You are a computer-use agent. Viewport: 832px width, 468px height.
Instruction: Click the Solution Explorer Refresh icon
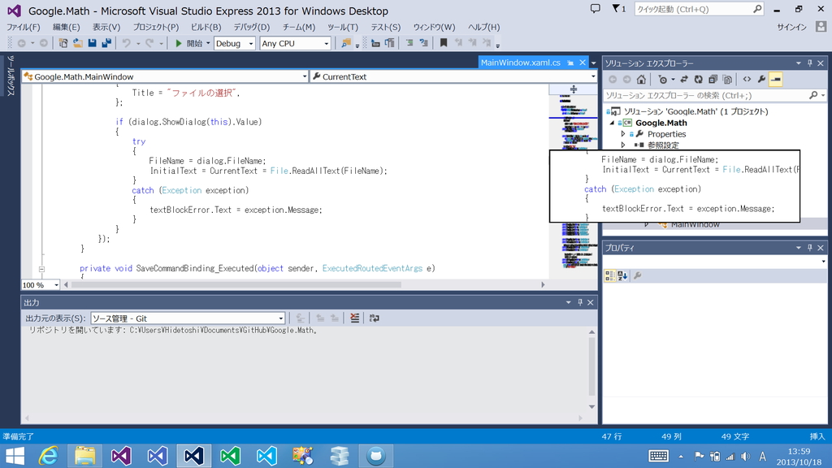point(698,80)
